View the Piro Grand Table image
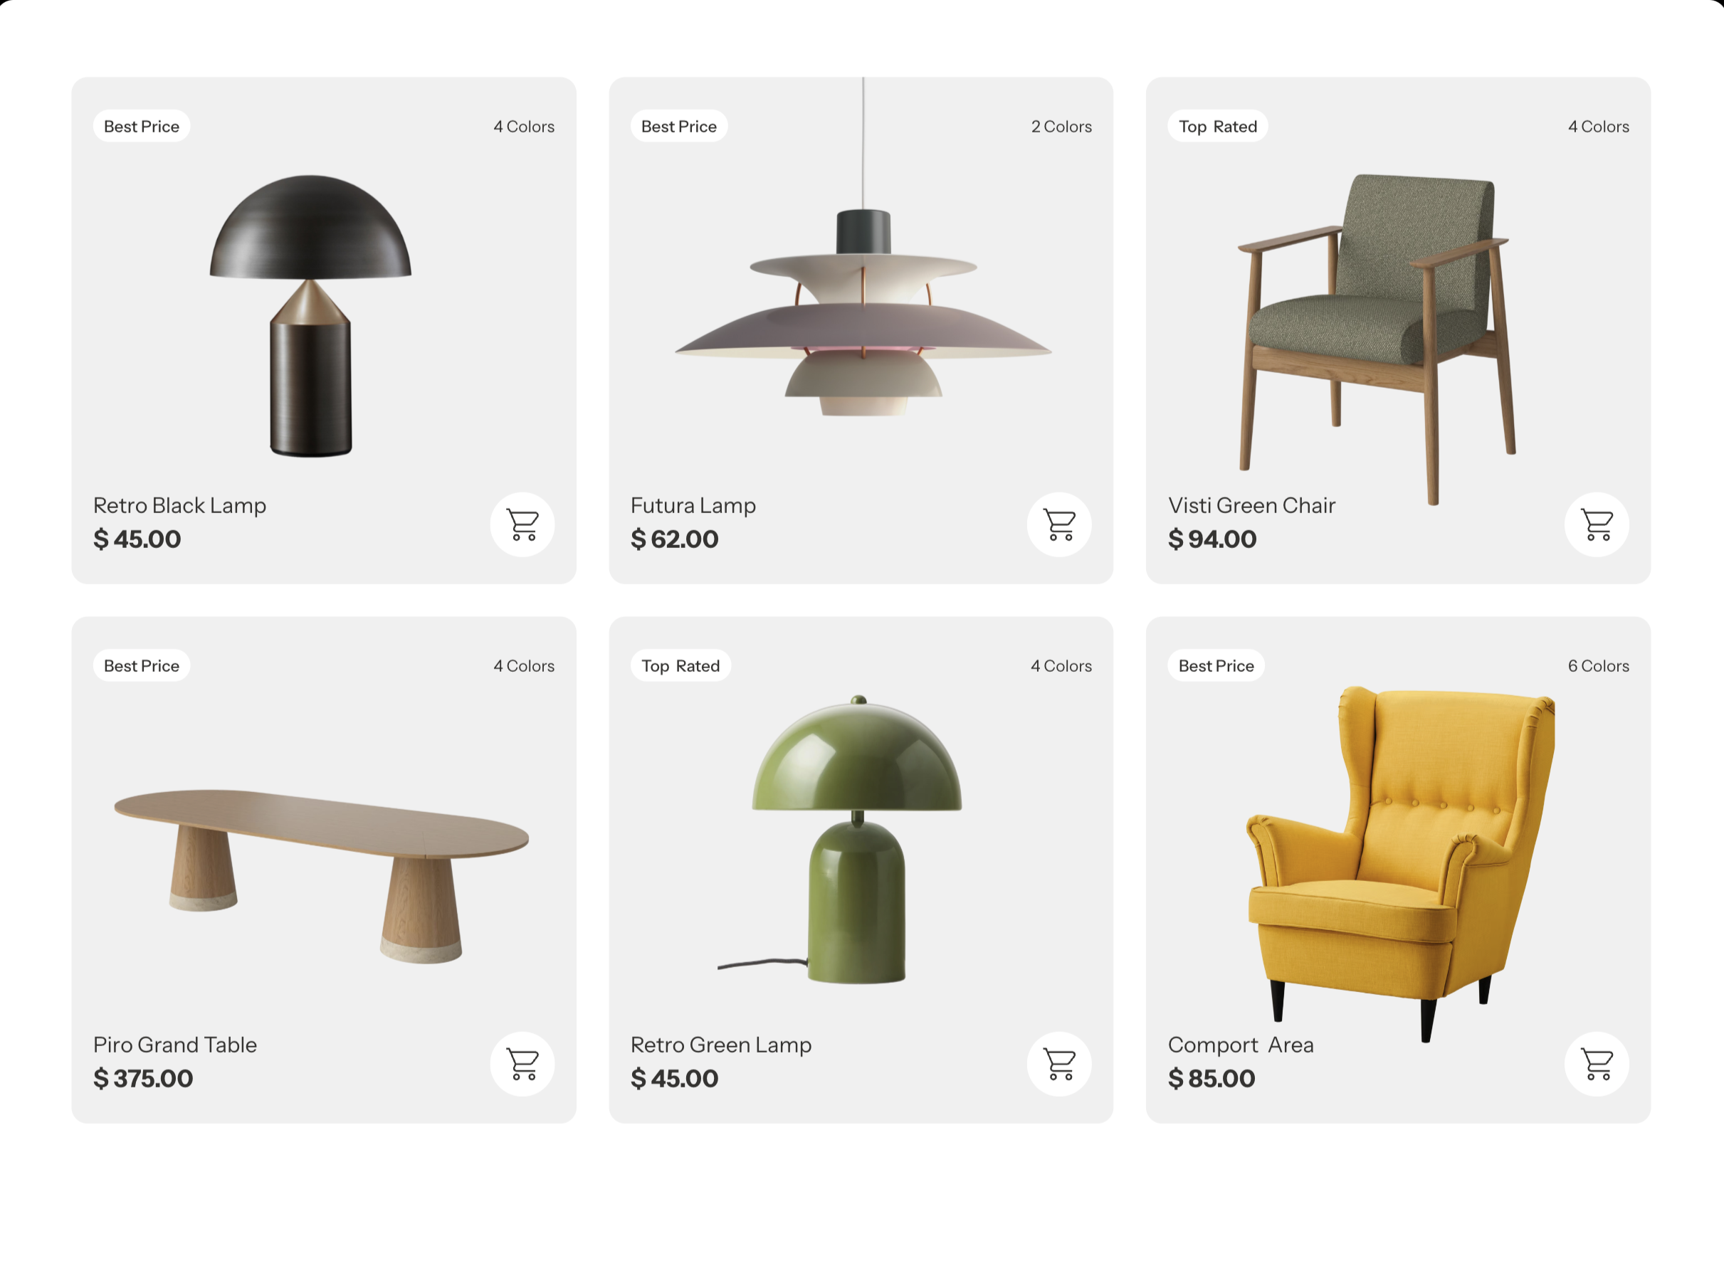 (322, 876)
